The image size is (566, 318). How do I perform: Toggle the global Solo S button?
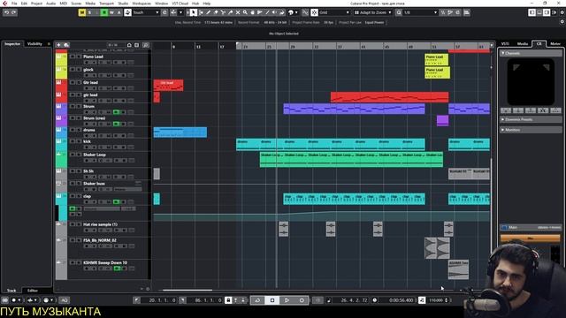(89, 12)
